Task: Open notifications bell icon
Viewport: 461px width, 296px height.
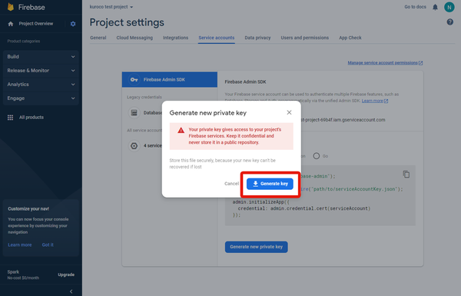Action: pyautogui.click(x=435, y=7)
